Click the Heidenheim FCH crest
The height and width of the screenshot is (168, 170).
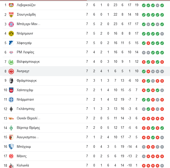pos(11,90)
